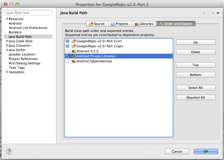224x160 pixels.
Task: Open the Project References page
Action: coord(23,59)
